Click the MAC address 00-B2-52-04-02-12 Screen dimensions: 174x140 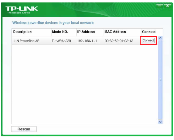tap(119, 41)
